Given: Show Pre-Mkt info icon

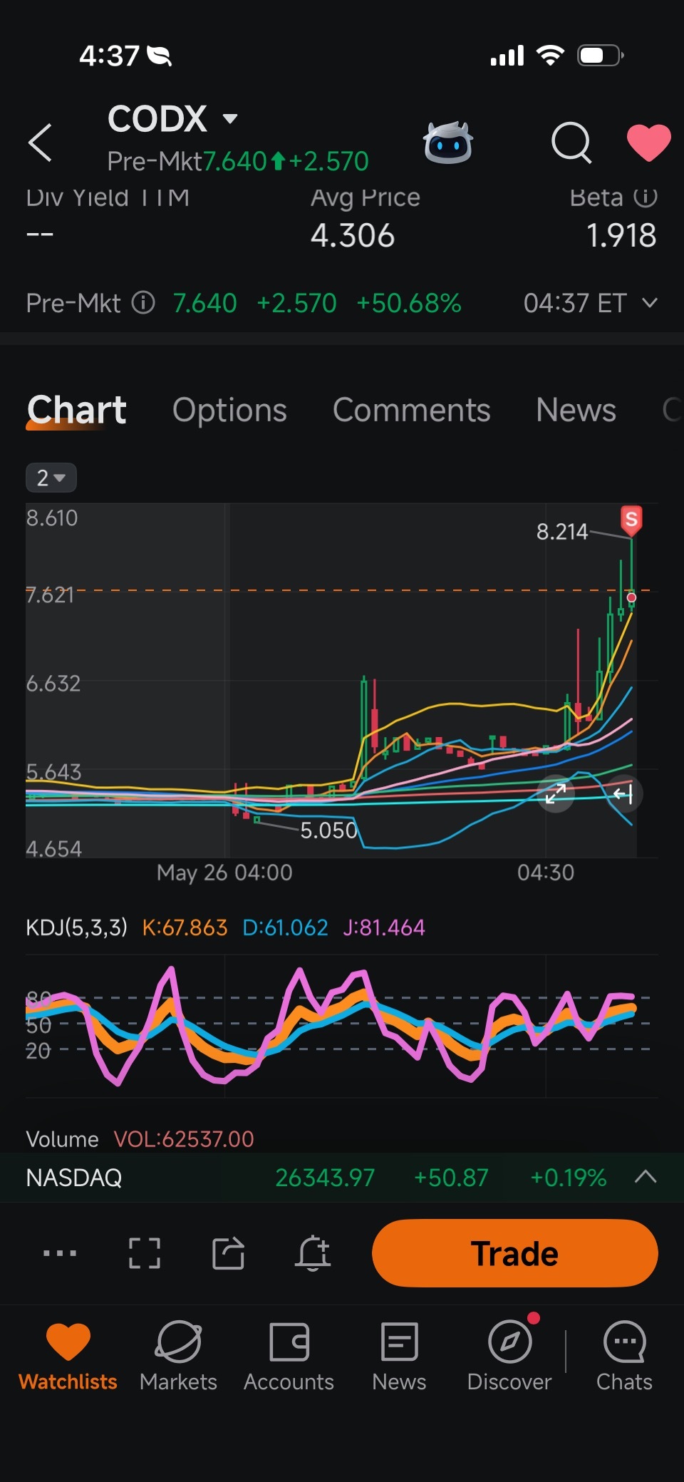Looking at the screenshot, I should point(142,303).
